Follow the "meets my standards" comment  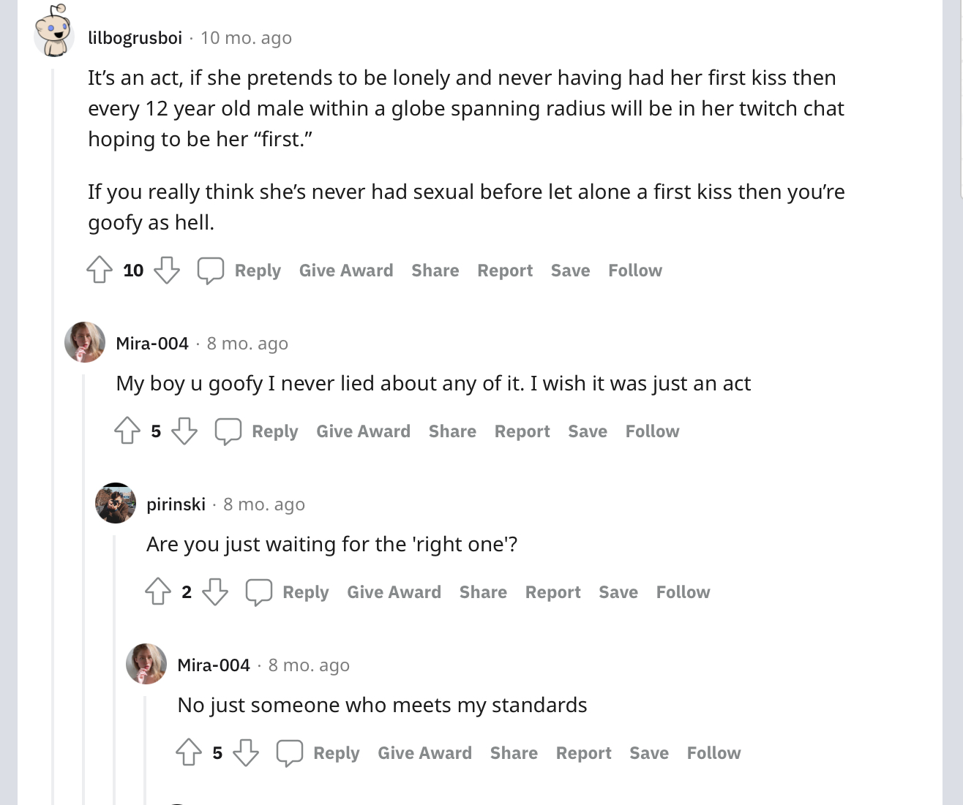(713, 753)
